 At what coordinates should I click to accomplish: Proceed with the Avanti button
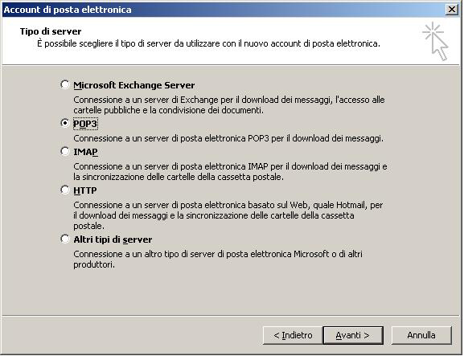point(353,335)
